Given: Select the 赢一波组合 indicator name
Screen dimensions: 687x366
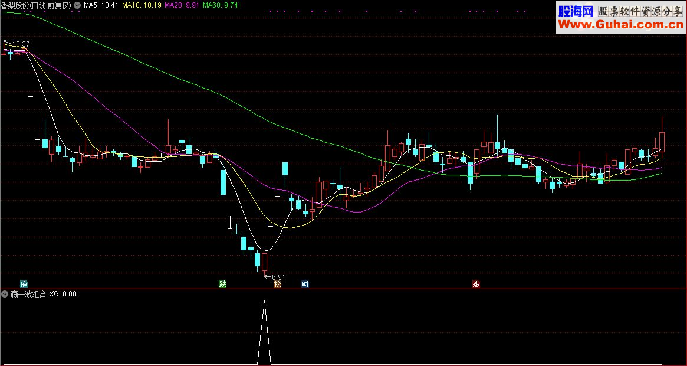Looking at the screenshot, I should (x=28, y=294).
